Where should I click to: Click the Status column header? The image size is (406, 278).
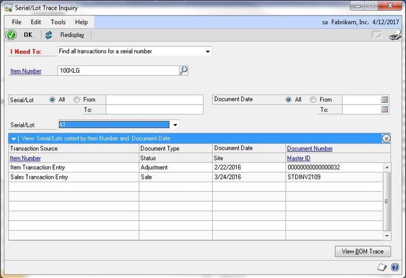(x=148, y=158)
